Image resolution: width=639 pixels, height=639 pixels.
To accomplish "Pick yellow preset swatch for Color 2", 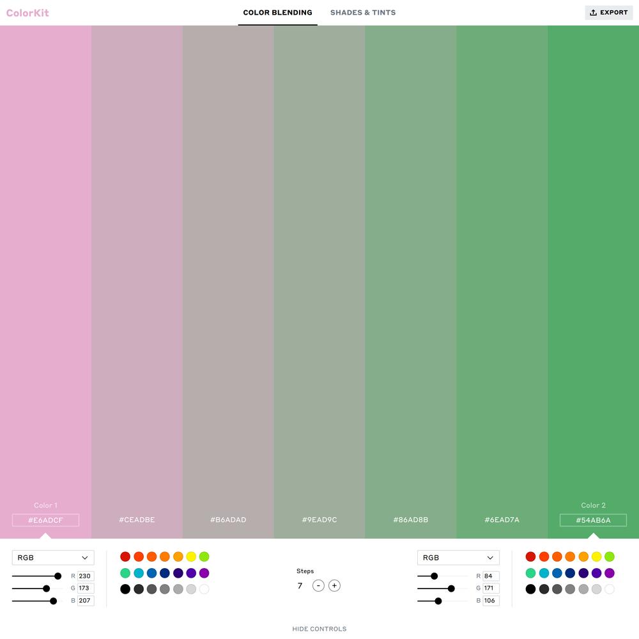I will pyautogui.click(x=596, y=557).
